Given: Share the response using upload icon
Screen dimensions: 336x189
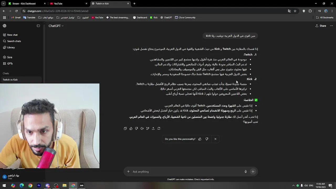Looking at the screenshot, I should (x=153, y=128).
